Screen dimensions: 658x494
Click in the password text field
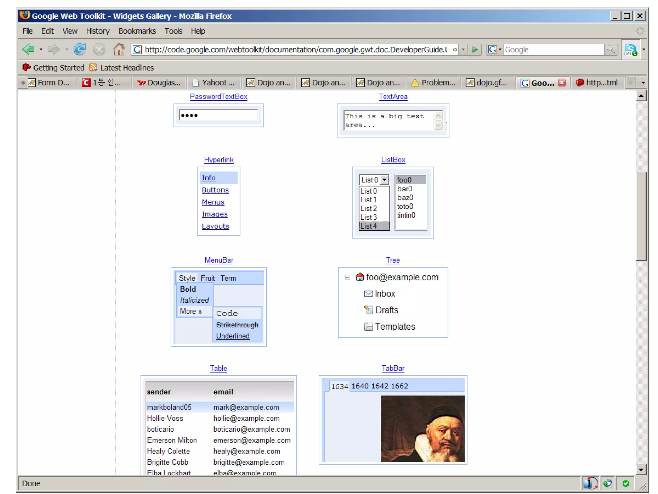pos(218,115)
